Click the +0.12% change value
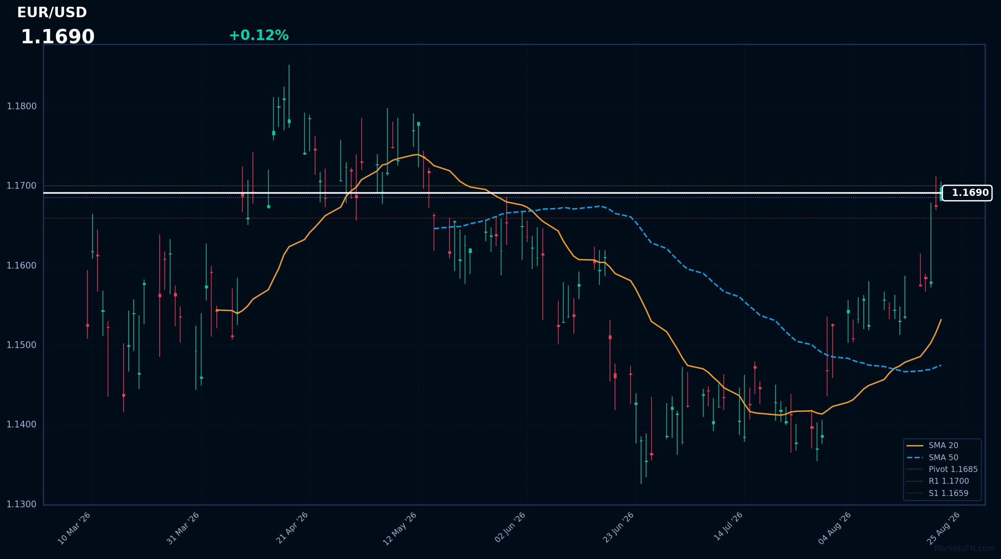Viewport: 1001px width, 559px height. pos(259,35)
